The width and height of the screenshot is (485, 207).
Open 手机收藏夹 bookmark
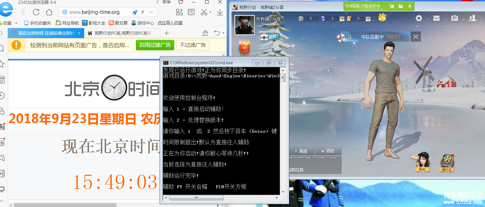37,23
